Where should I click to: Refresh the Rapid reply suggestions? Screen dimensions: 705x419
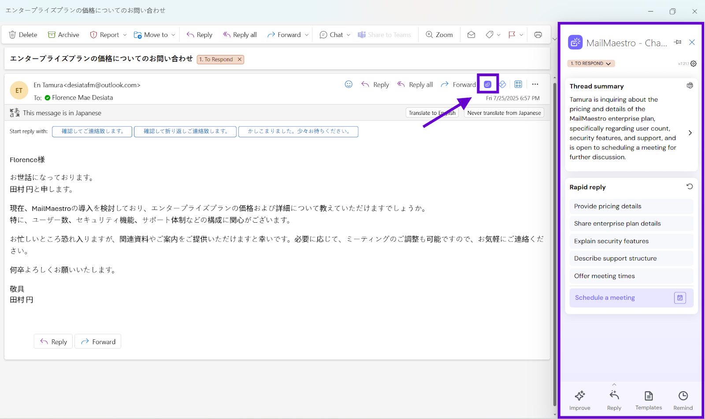click(690, 187)
